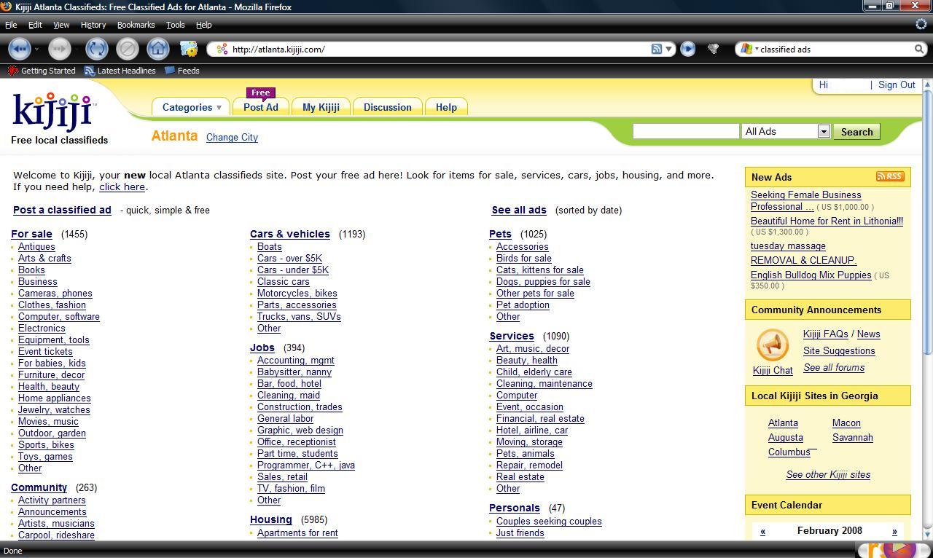Screen dimensions: 933x558
Task: Click the Go arrow next to address bar
Action: [687, 49]
